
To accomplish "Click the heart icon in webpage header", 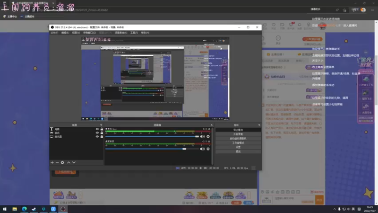I will pos(274,25).
